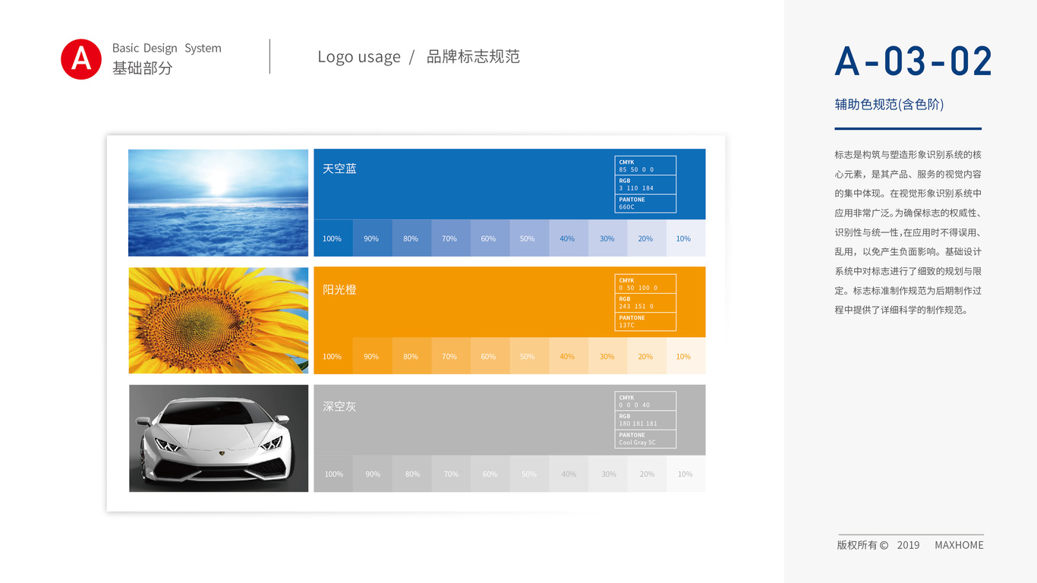Select the gray 10% tint swatch

click(686, 474)
